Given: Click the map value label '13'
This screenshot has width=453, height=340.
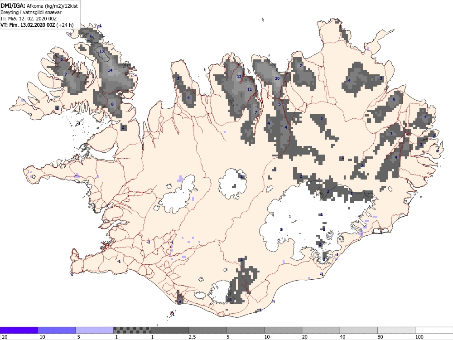Looking at the screenshot, I should 101,51.
